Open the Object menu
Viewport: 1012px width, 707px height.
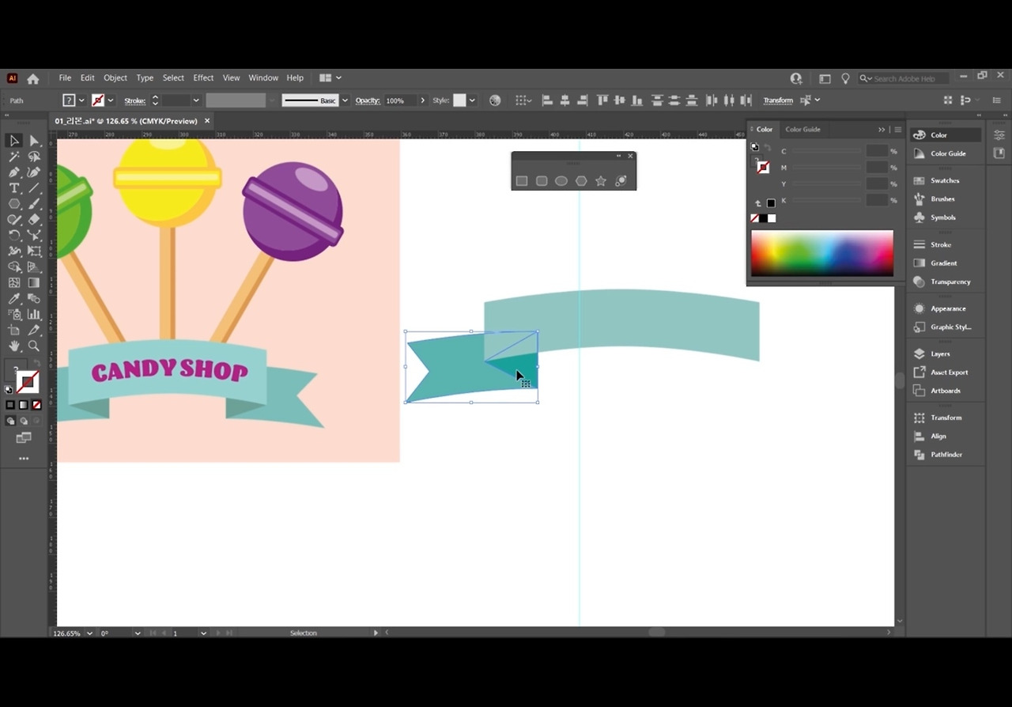click(115, 78)
